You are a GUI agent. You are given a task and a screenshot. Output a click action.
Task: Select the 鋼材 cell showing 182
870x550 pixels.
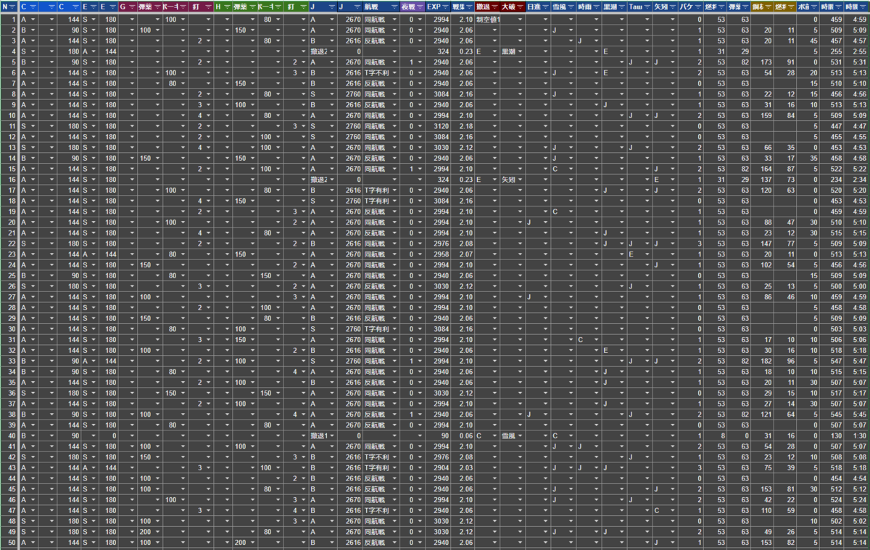(x=761, y=361)
